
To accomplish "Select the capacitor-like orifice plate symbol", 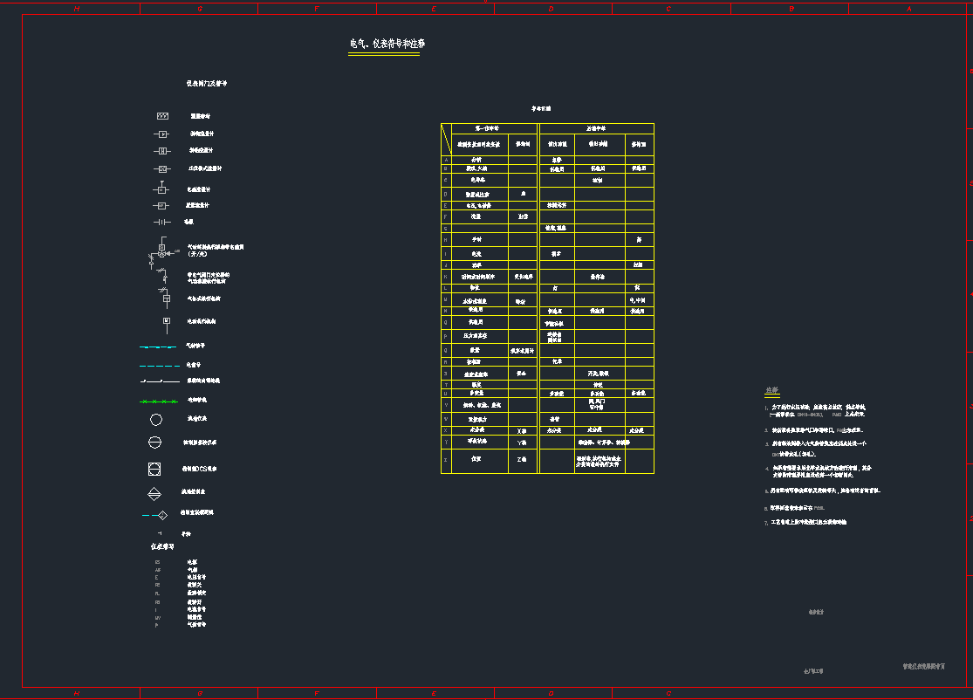I will point(161,223).
